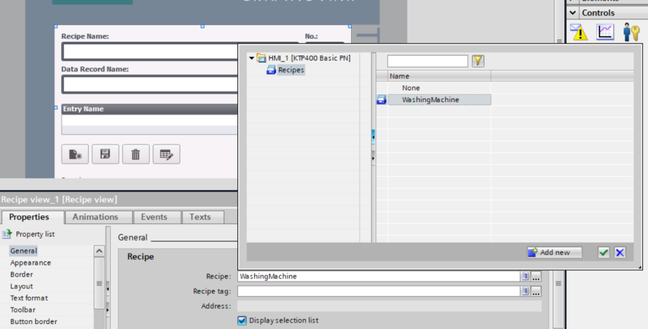This screenshot has width=648, height=329.
Task: Select the alarm view control icon
Action: tap(579, 32)
